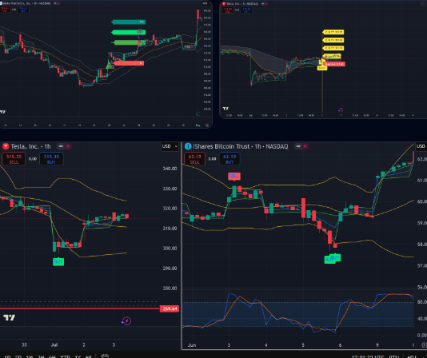
Task: Select the YTD range in bottom toolbar
Action: 65,356
